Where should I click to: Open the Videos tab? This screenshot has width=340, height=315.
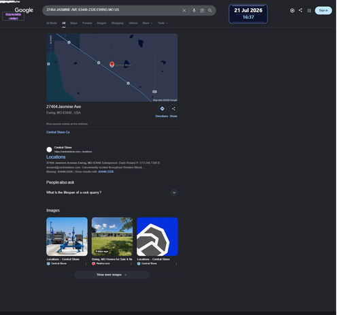[133, 23]
